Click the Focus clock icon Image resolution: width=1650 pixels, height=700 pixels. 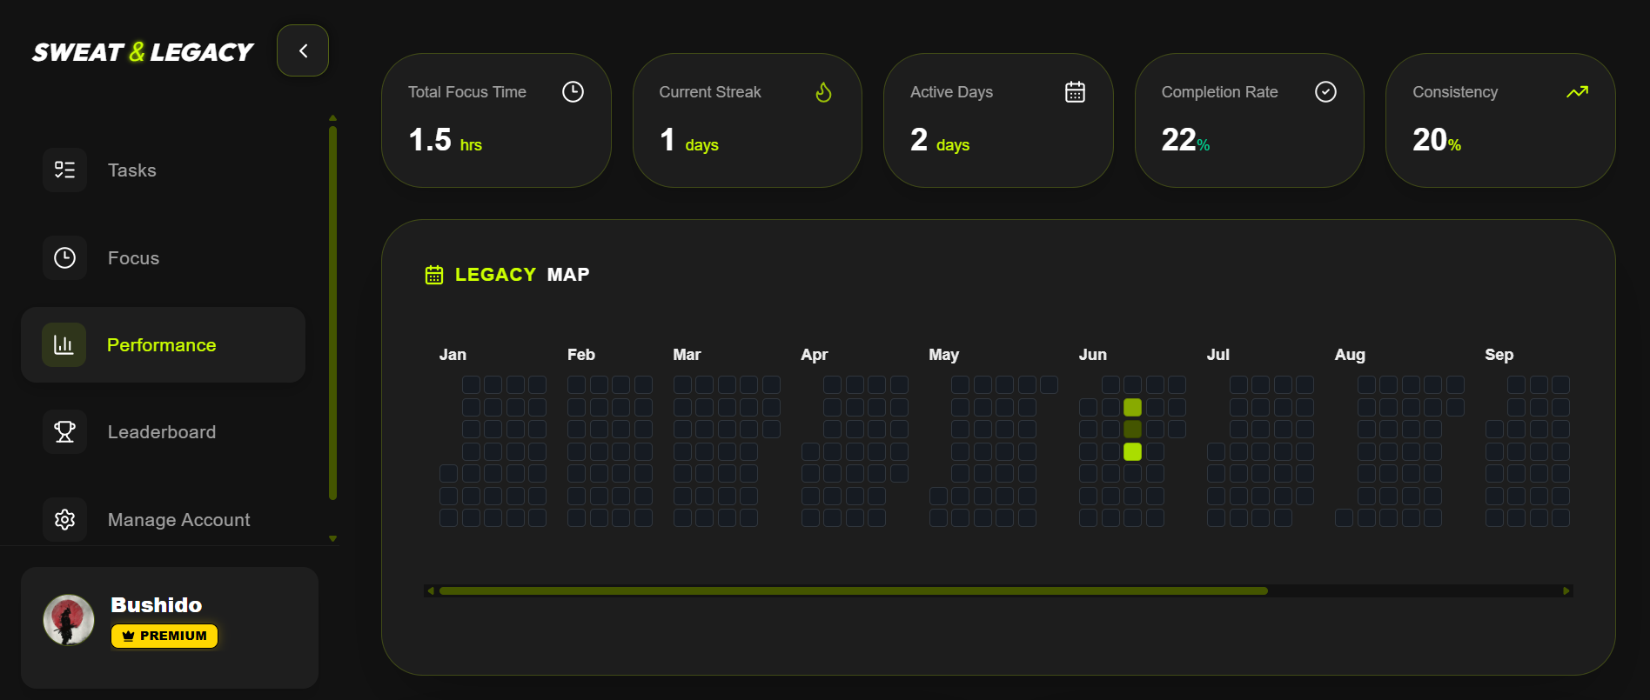click(x=64, y=257)
